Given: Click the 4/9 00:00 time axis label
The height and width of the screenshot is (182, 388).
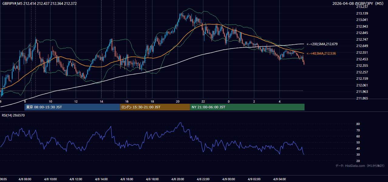Looking at the screenshot, I should pos(229,179).
